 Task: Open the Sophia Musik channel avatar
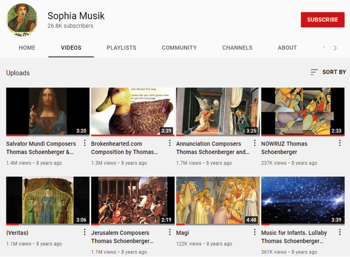22,19
